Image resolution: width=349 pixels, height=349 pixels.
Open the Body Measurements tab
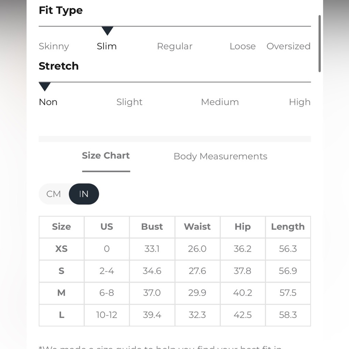click(x=220, y=156)
